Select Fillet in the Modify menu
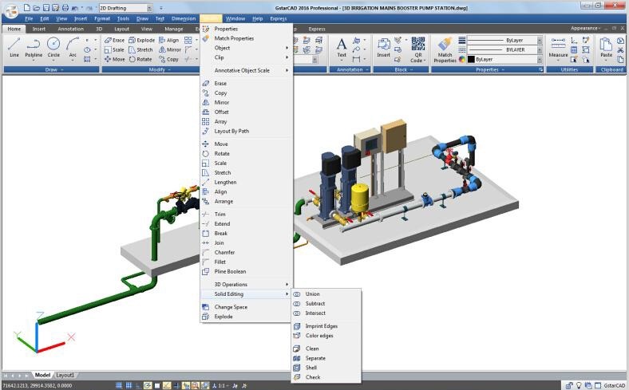The height and width of the screenshot is (390, 629). [220, 262]
